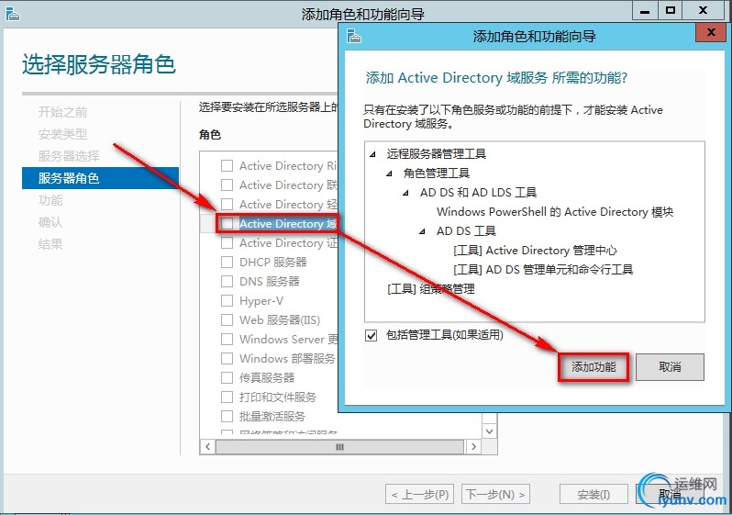The width and height of the screenshot is (732, 515).
Task: Select [工具] AD DS 管理单元和命令行工具 item
Action: click(543, 270)
